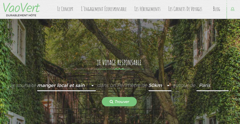
Task: Click the 'Durablement Hôte' tagline
Action: click(21, 16)
